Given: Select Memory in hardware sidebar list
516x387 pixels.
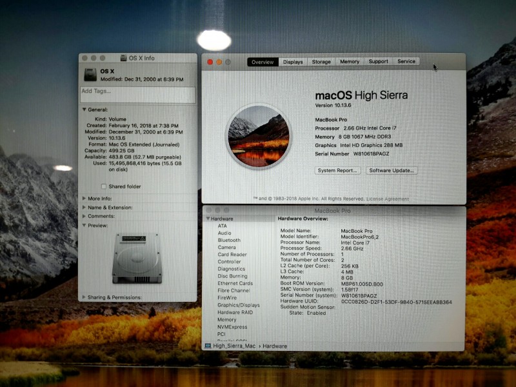Looking at the screenshot, I should tap(227, 319).
